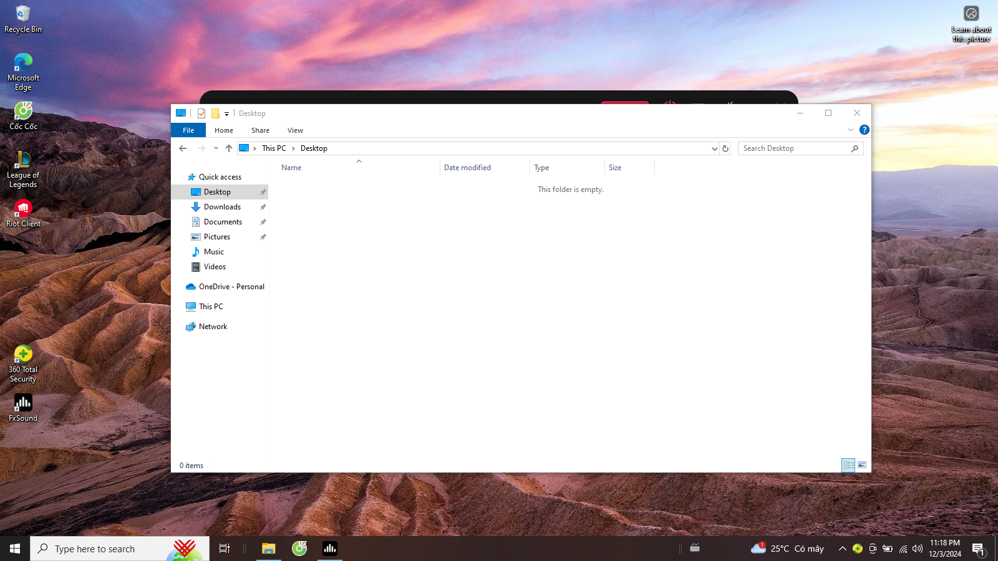The image size is (998, 561).
Task: Click the back navigation arrow
Action: click(x=183, y=148)
